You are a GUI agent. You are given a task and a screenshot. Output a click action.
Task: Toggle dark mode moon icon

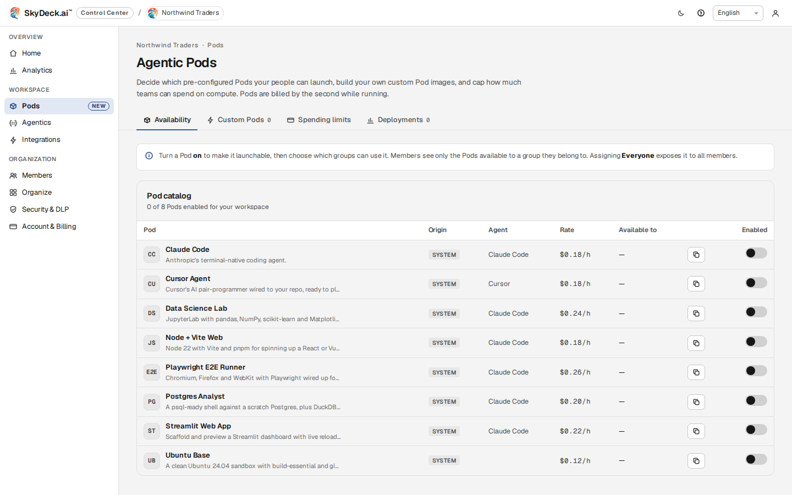681,13
